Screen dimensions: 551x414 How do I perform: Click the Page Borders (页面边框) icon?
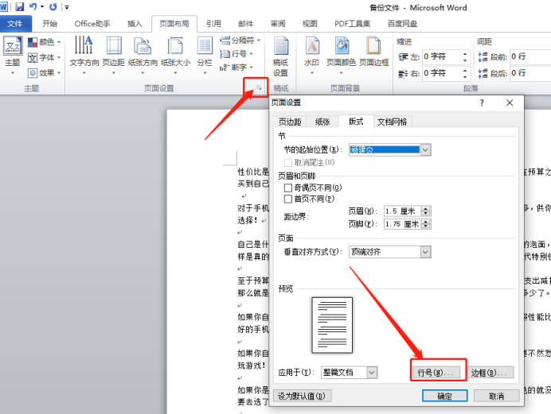pos(373,45)
